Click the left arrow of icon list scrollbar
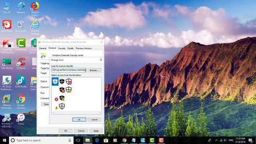 click(x=53, y=112)
